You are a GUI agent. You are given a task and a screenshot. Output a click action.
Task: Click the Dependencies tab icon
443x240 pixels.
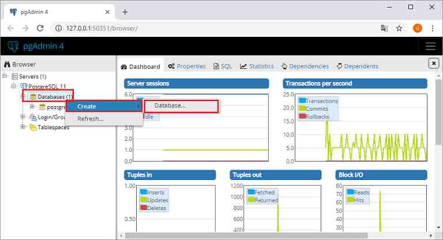point(284,66)
